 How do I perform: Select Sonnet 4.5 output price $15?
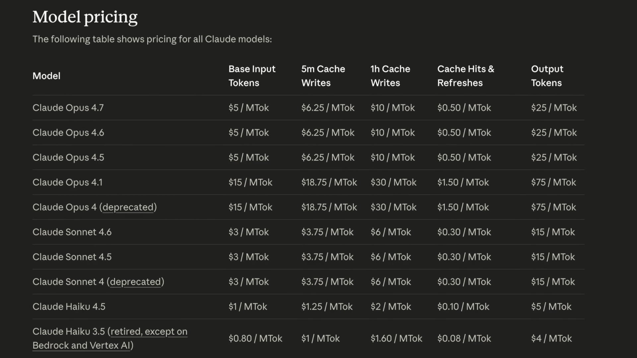point(553,257)
